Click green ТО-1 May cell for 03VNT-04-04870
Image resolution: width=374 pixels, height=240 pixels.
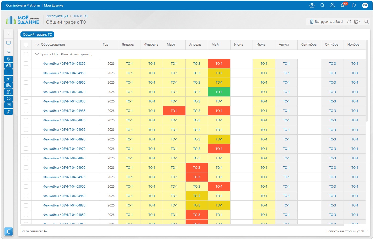click(219, 92)
